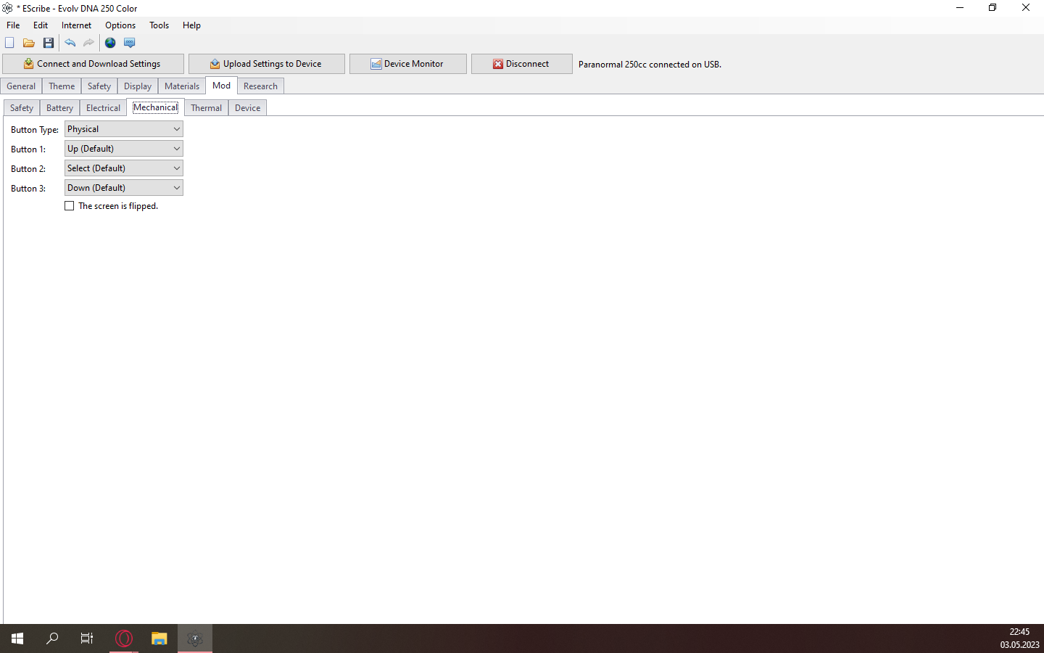The height and width of the screenshot is (653, 1044).
Task: Open a settings file via folder icon
Action: [x=29, y=43]
